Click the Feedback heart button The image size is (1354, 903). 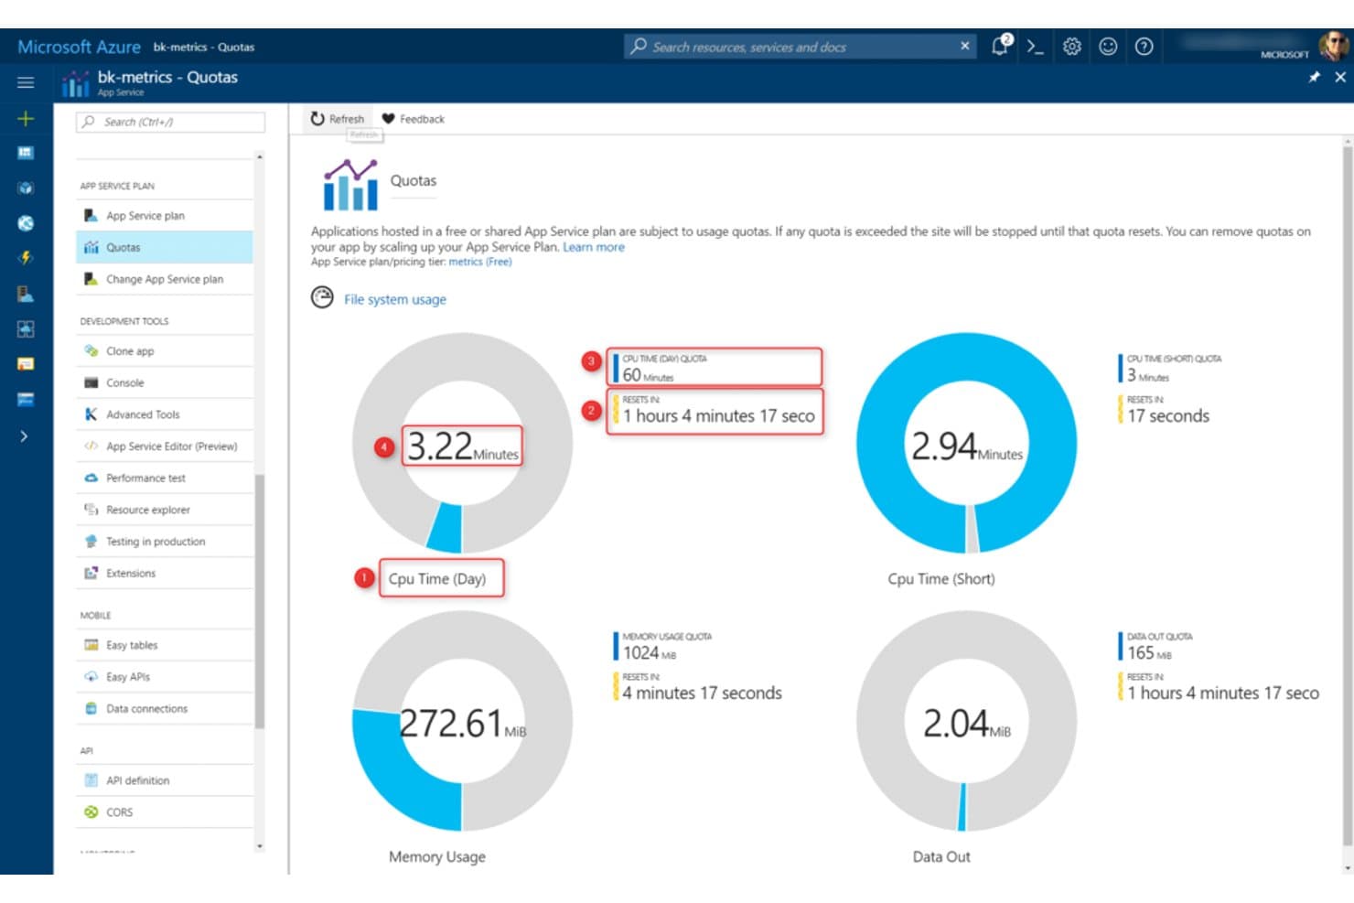(413, 119)
